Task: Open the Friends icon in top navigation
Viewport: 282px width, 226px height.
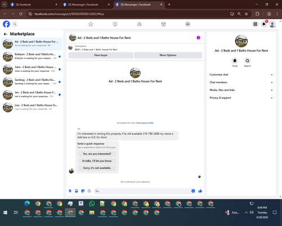Action: click(x=139, y=24)
